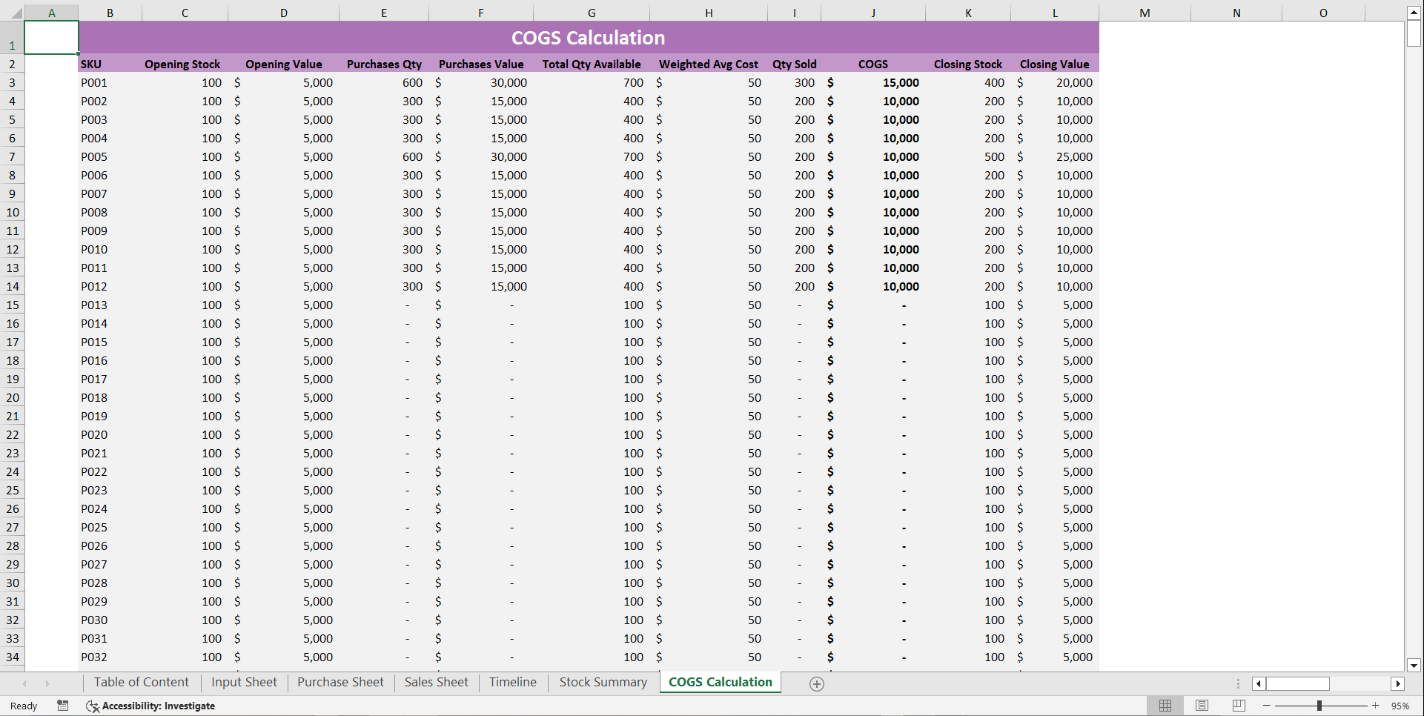Click the Select All corner box
This screenshot has height=716, width=1424.
coord(13,12)
